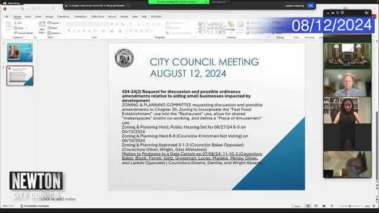Expand the shapes gallery More arrow
The width and height of the screenshot is (379, 213).
224,32
